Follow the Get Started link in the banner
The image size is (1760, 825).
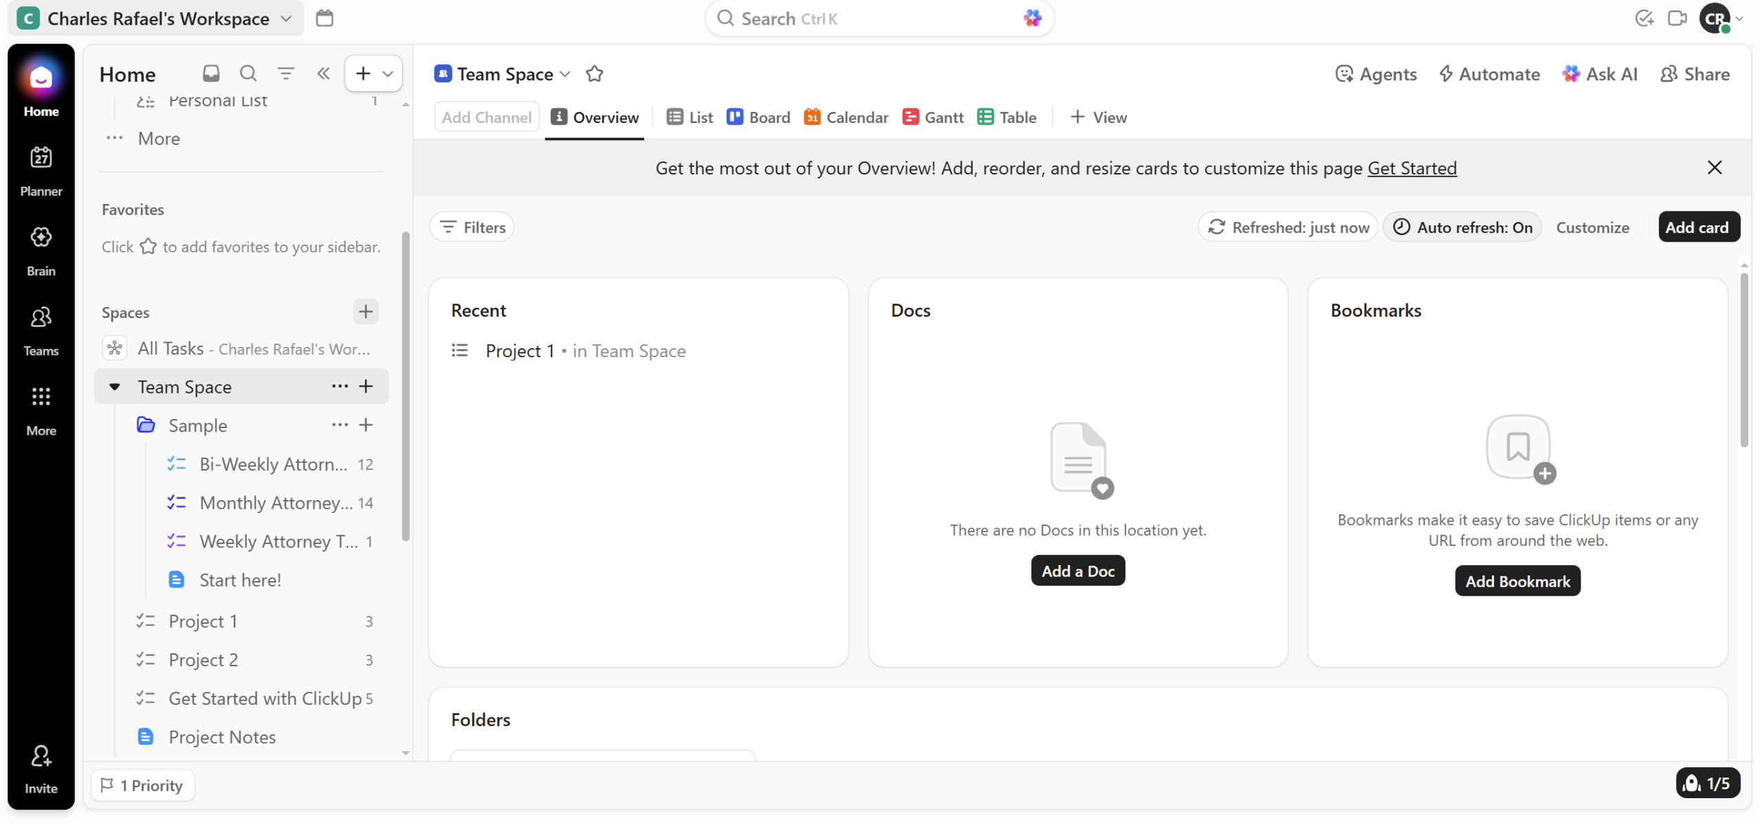point(1411,168)
